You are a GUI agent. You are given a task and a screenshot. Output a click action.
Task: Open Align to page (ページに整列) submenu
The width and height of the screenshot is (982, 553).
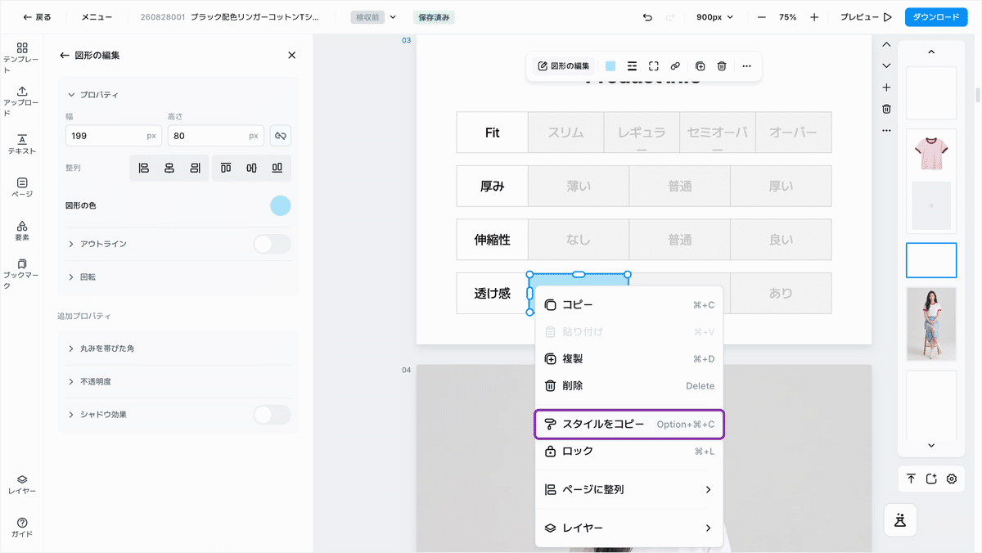[628, 489]
